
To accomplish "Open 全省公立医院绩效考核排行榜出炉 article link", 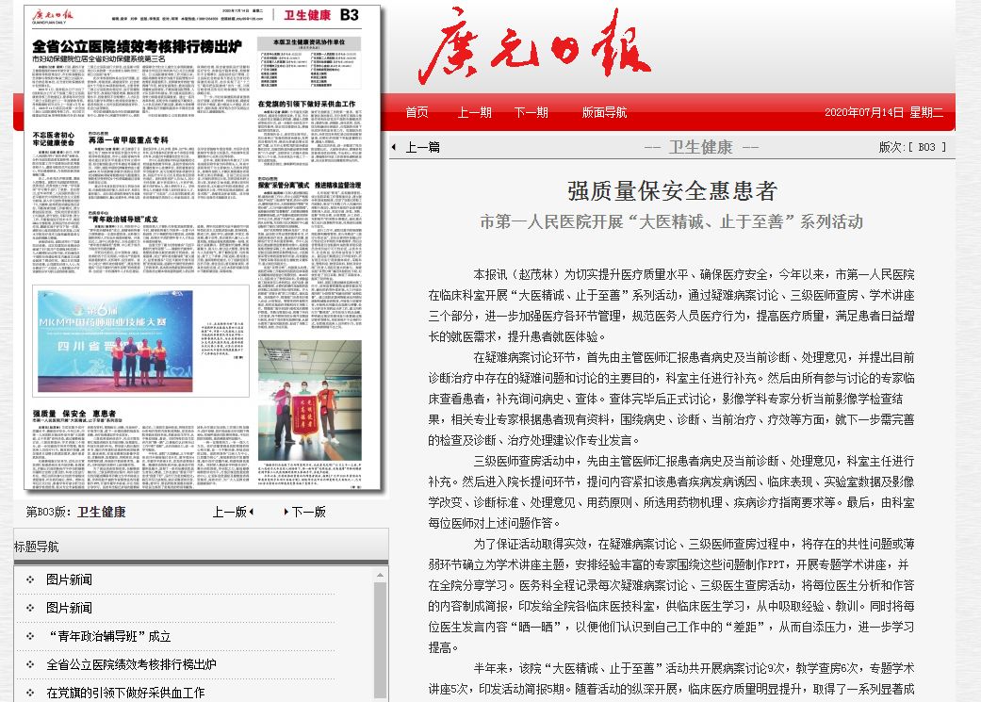I will [x=131, y=664].
